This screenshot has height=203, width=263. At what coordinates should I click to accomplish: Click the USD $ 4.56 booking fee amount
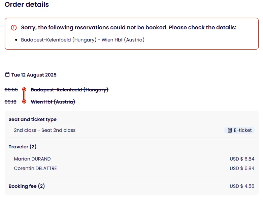[242, 186]
